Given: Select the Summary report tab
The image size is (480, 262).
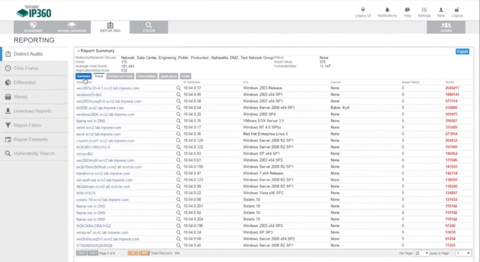Looking at the screenshot, I should 83,76.
